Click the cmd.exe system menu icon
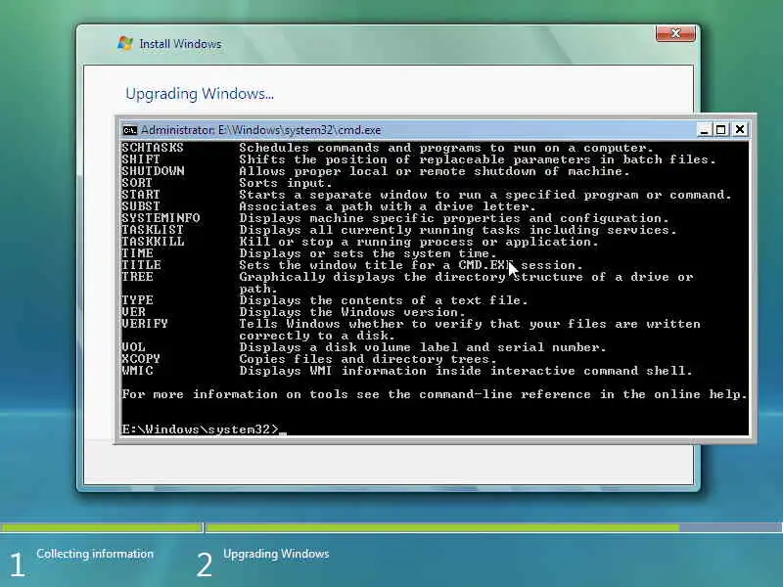Screen dimensions: 783x587 click(130, 130)
